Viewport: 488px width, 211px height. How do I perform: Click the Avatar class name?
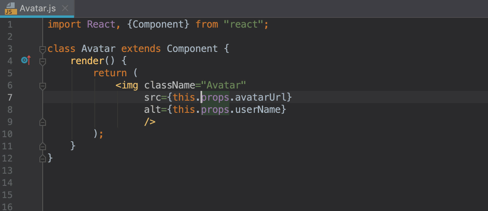(98, 49)
